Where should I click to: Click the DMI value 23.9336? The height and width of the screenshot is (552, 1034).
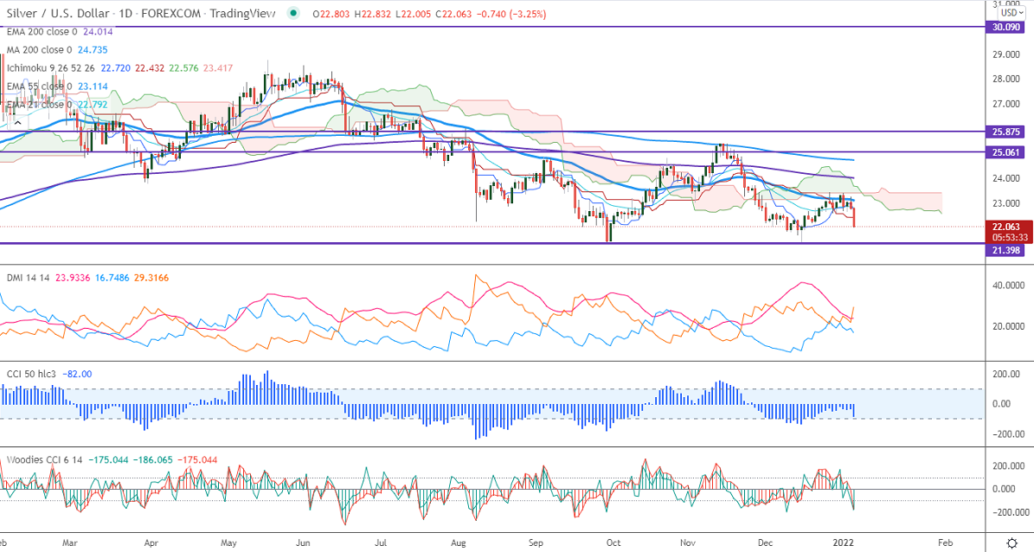point(74,279)
